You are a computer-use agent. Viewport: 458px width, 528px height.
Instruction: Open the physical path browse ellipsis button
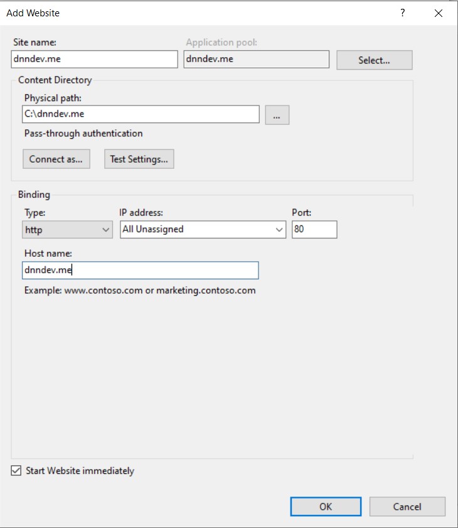coord(277,115)
